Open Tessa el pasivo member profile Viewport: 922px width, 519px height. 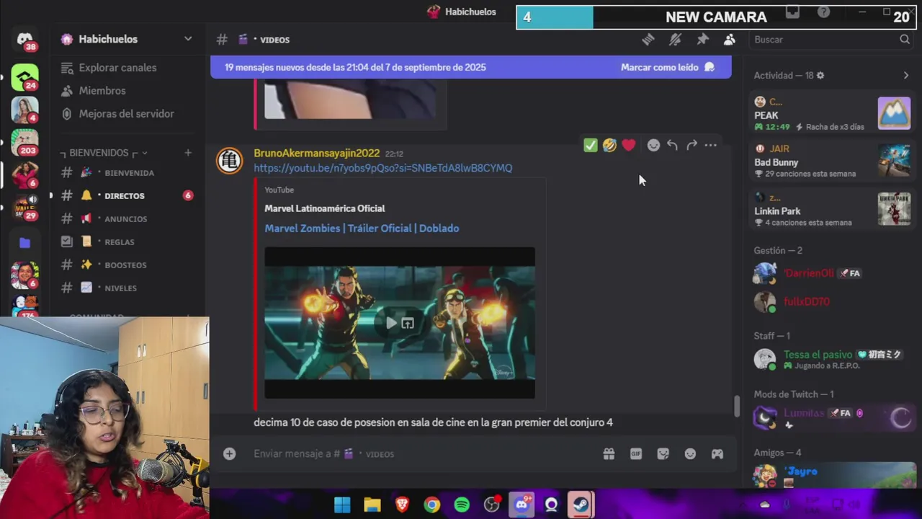[832, 359]
